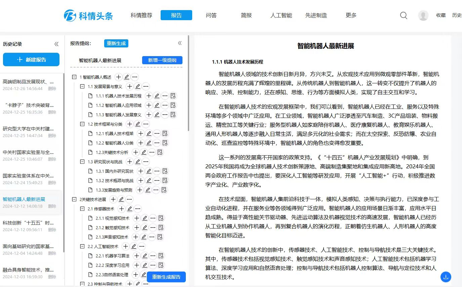462x287 pixels.
Task: Open history entry 科技创新“十五五”时...
Action: 28,223
